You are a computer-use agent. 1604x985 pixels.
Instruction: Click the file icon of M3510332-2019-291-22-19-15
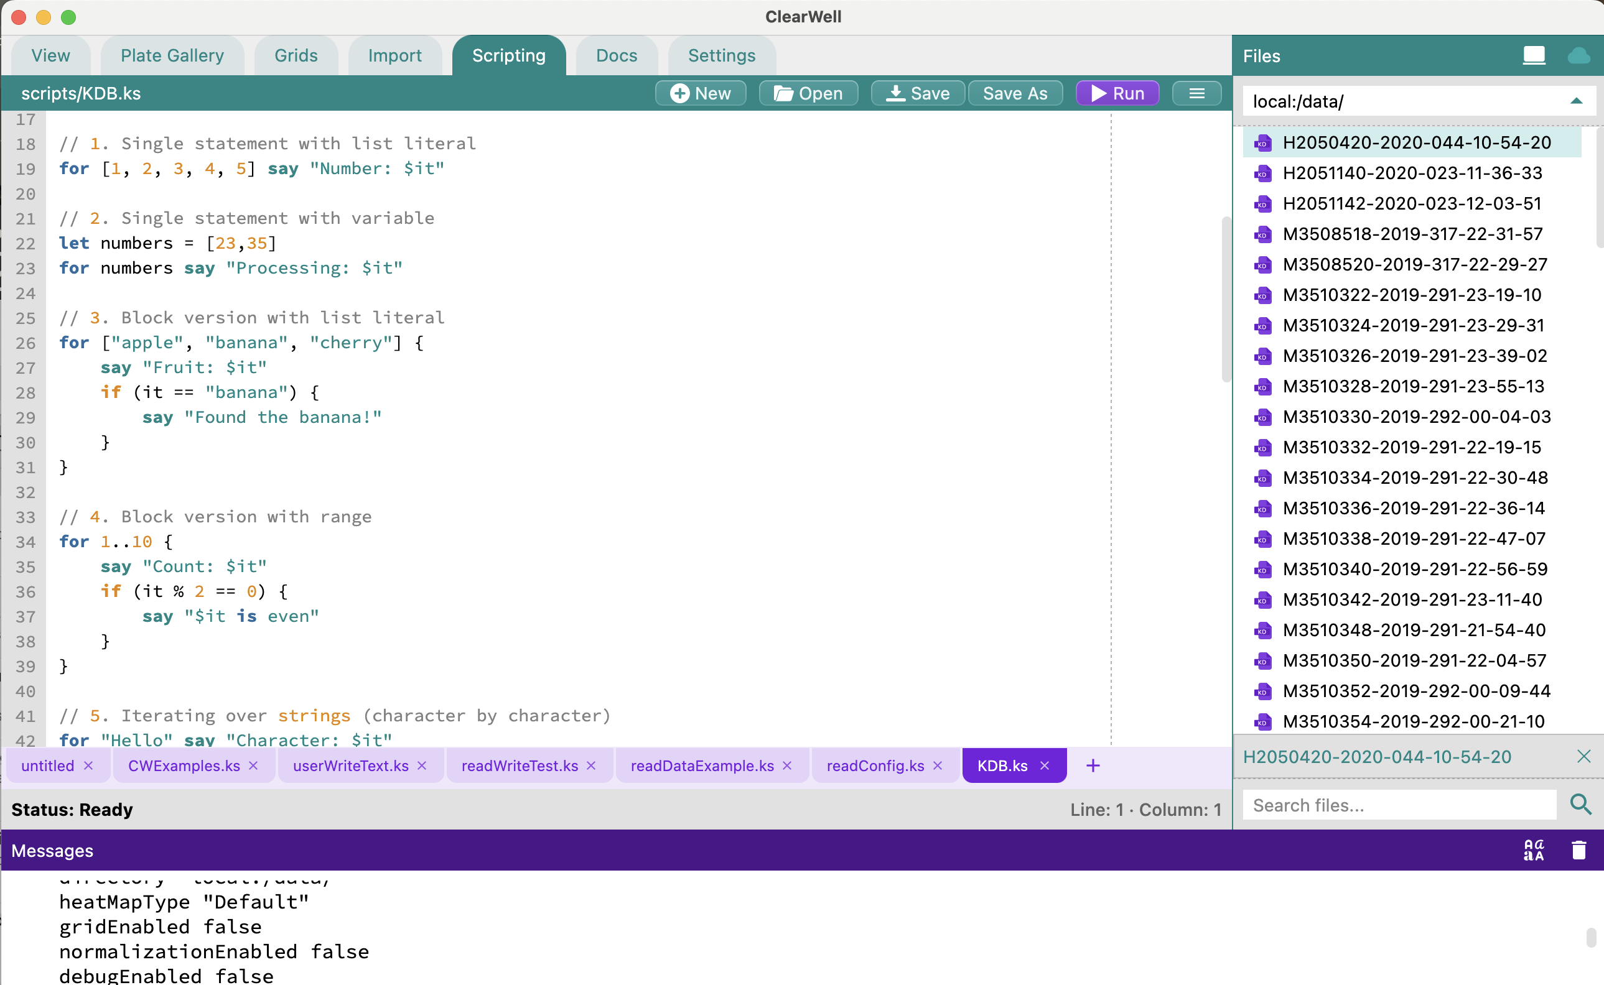click(1262, 448)
